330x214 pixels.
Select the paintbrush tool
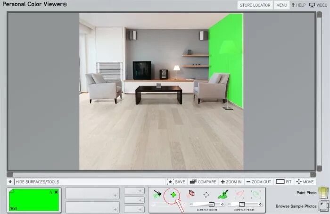157,194
